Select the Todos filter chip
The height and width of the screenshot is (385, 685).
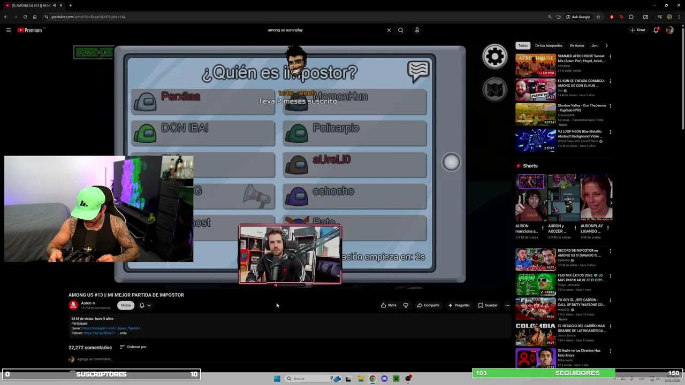(x=523, y=45)
